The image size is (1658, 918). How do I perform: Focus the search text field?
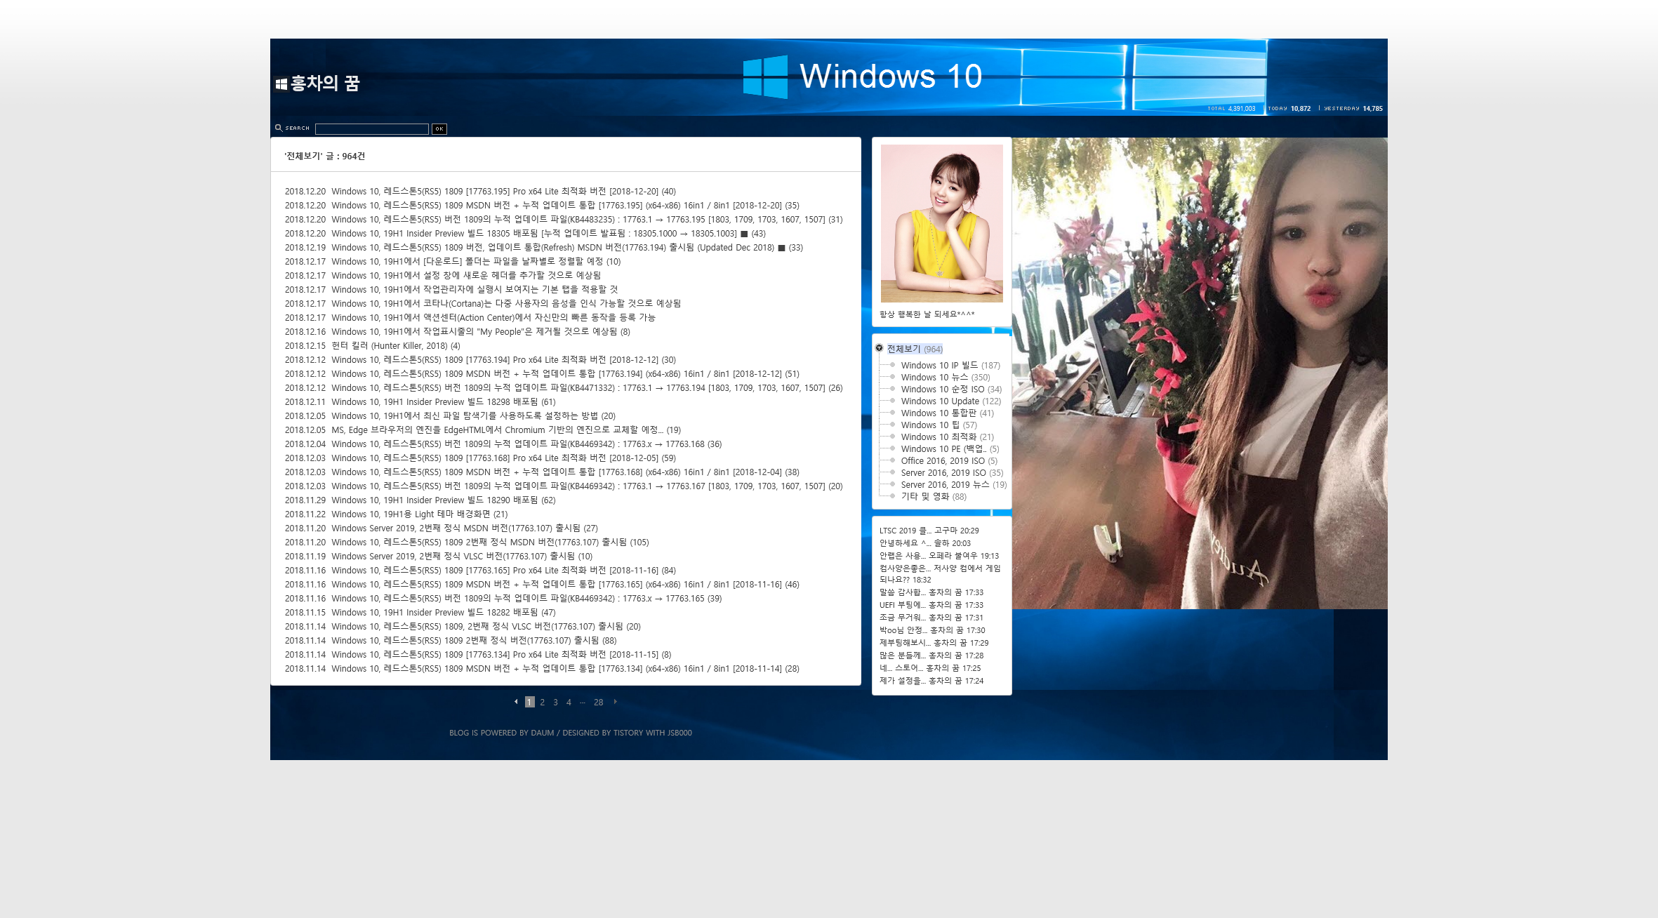coord(371,128)
